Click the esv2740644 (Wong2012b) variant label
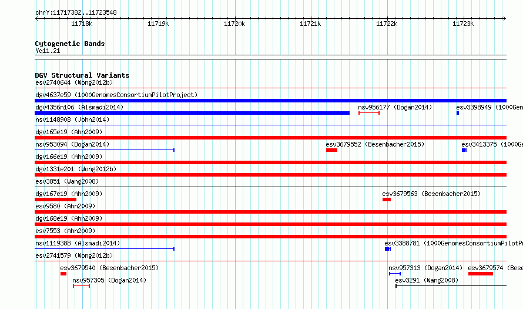 point(74,82)
